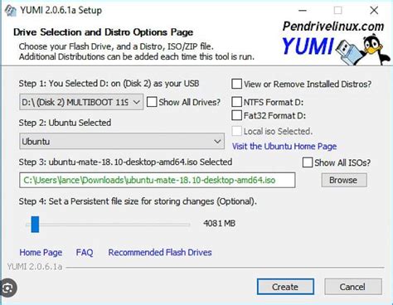Screen dimensions: 393x305
Task: Click Browse to pick an ISO
Action: click(344, 180)
